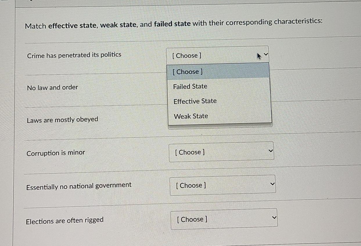The width and height of the screenshot is (361, 246).
Task: Click the chevron on "Corruption is minor" selector
Action: [x=270, y=151]
